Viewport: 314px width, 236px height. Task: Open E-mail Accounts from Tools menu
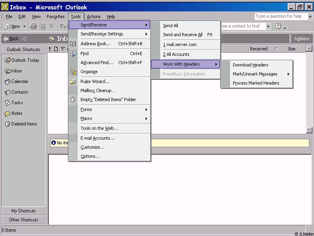click(97, 138)
